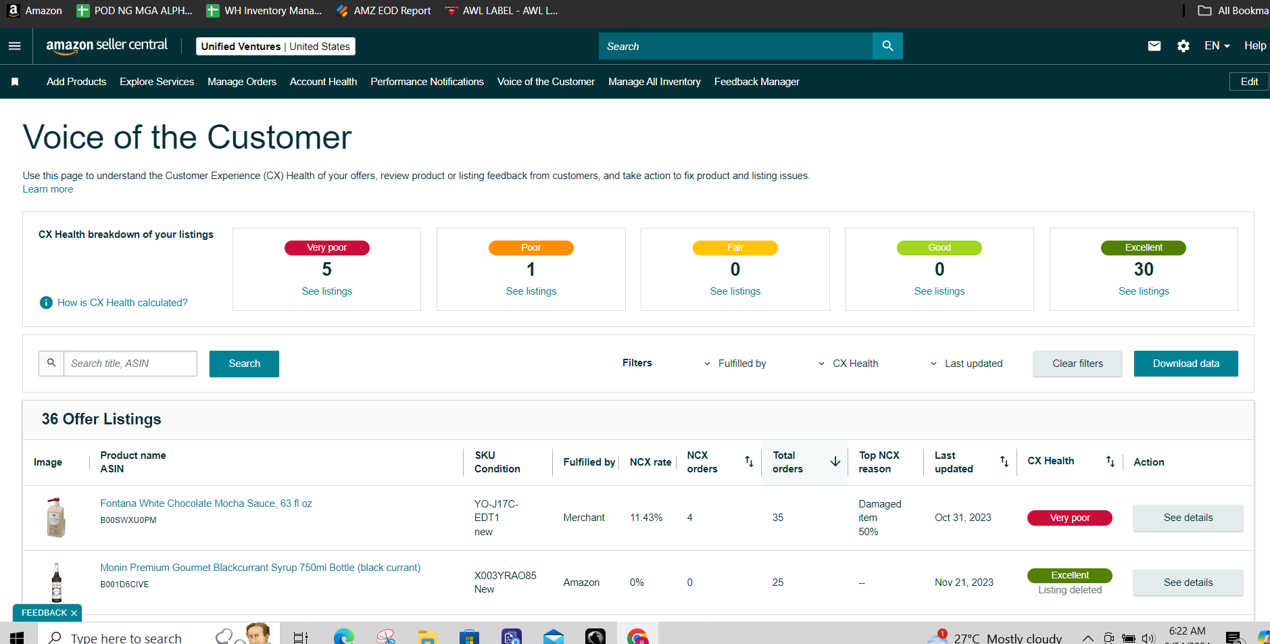Click the amazon seller central logo
This screenshot has width=1270, height=644.
(x=107, y=46)
